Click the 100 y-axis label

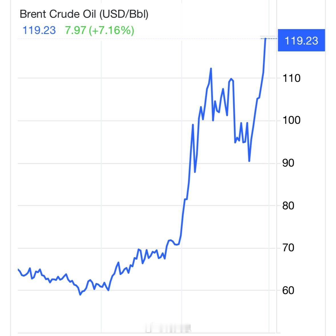point(292,120)
